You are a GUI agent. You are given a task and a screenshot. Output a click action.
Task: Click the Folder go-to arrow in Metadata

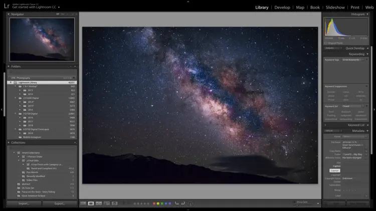tap(366, 154)
